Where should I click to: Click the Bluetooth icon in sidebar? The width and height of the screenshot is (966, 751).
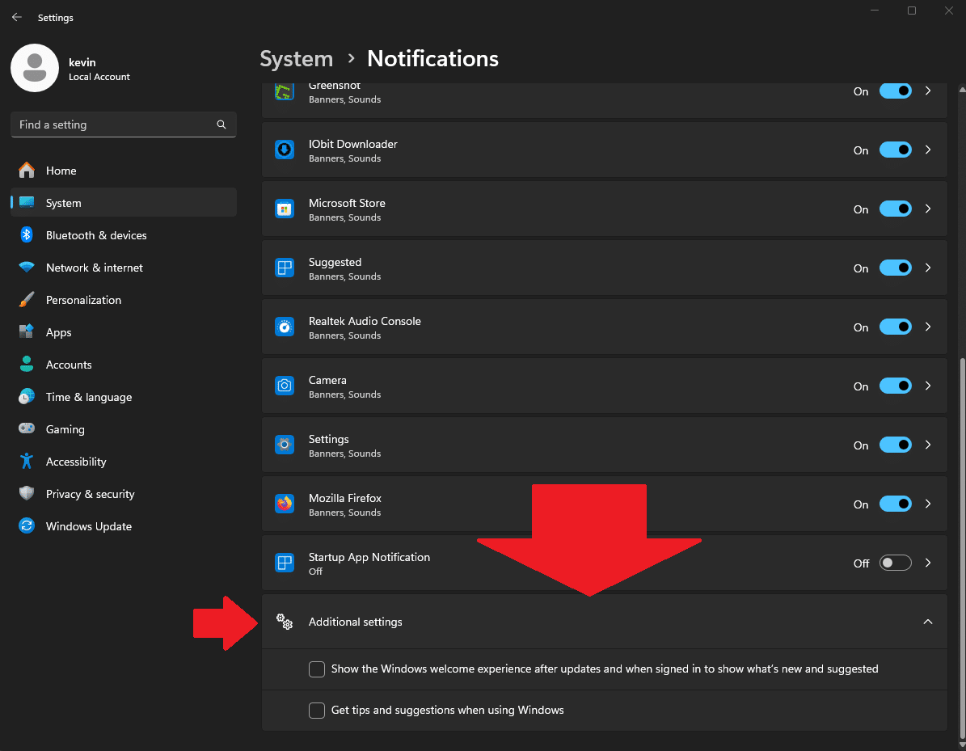[27, 234]
